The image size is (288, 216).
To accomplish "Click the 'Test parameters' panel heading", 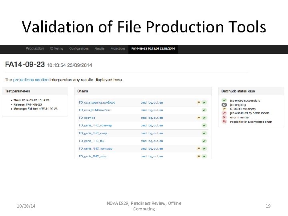I will click(18, 91).
